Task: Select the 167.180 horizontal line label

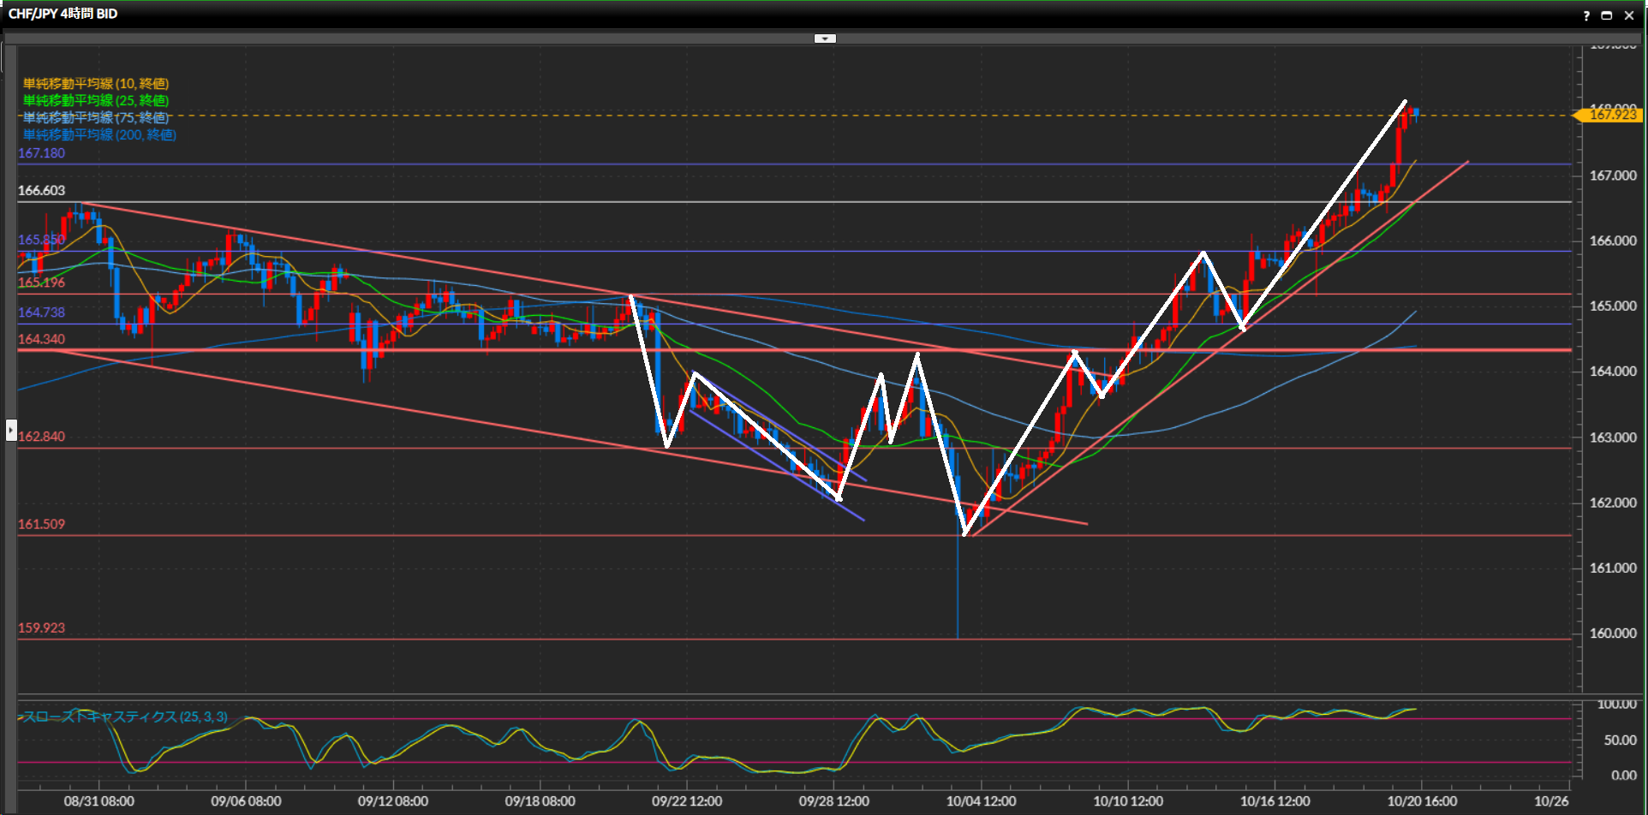Action: [41, 153]
